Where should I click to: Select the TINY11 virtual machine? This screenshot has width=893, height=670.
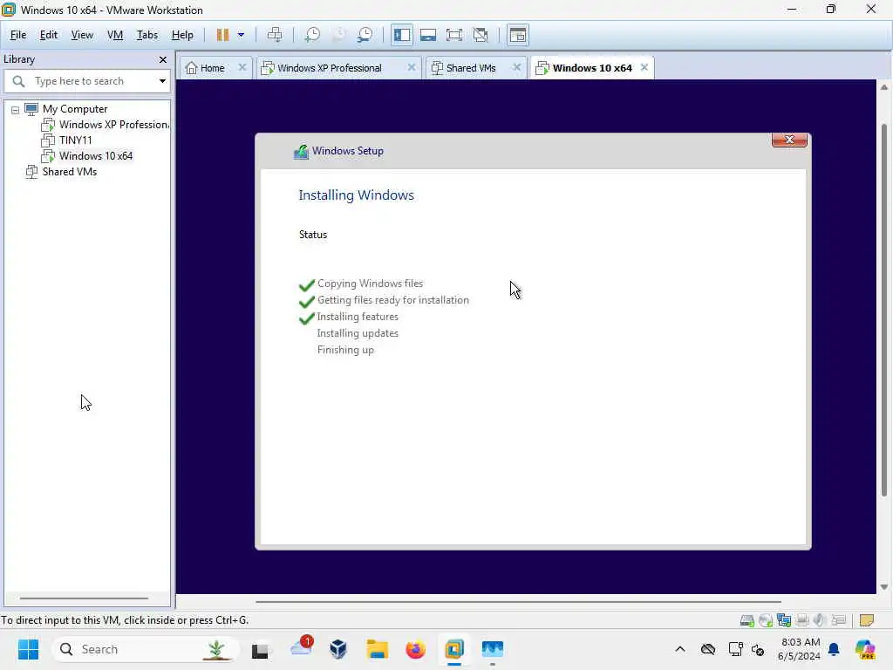(x=75, y=140)
